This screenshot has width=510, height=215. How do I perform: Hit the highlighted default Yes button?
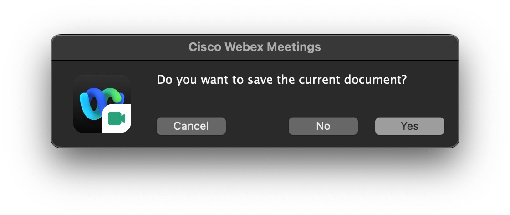[x=409, y=126]
